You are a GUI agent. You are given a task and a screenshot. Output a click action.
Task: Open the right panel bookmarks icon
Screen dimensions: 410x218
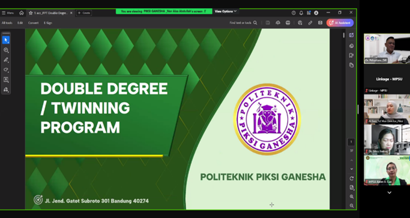(x=351, y=55)
